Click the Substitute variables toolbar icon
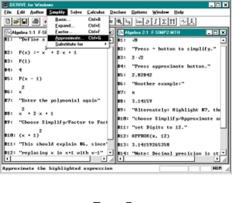The image size is (232, 203). point(128,22)
